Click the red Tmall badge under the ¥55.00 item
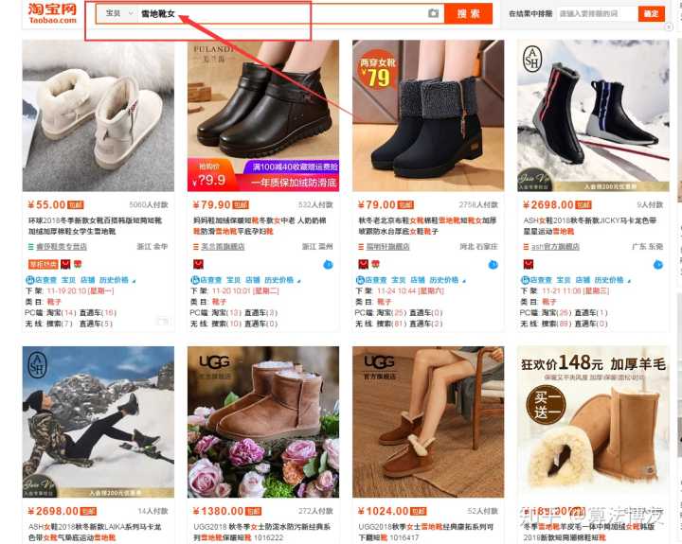This screenshot has height=544, width=682. 65,264
